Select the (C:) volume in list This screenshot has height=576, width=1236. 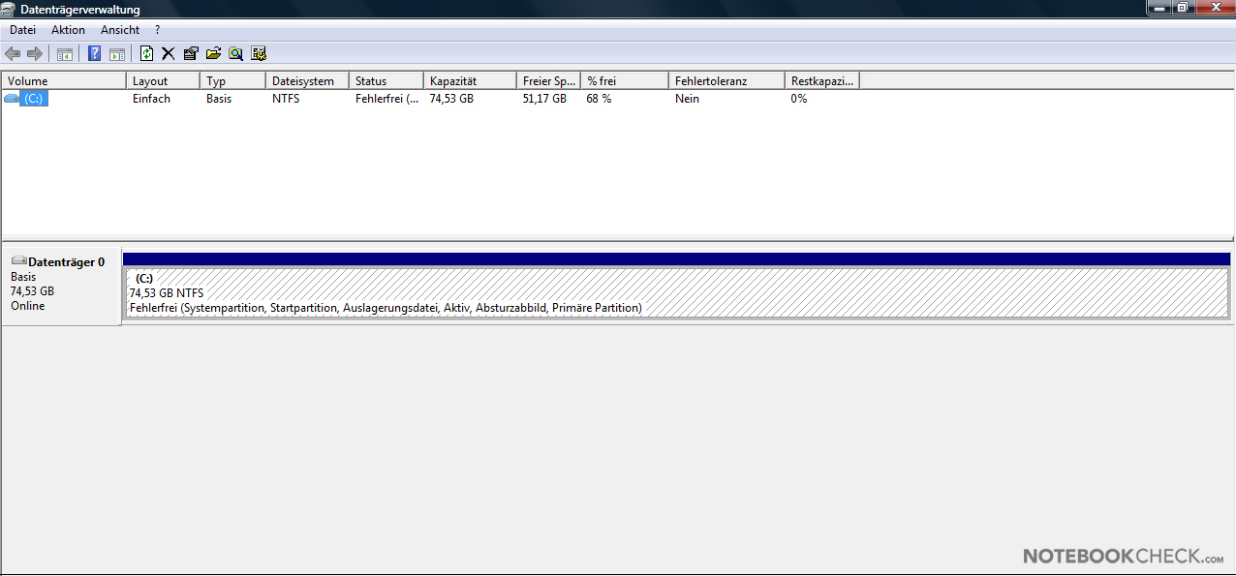[34, 99]
